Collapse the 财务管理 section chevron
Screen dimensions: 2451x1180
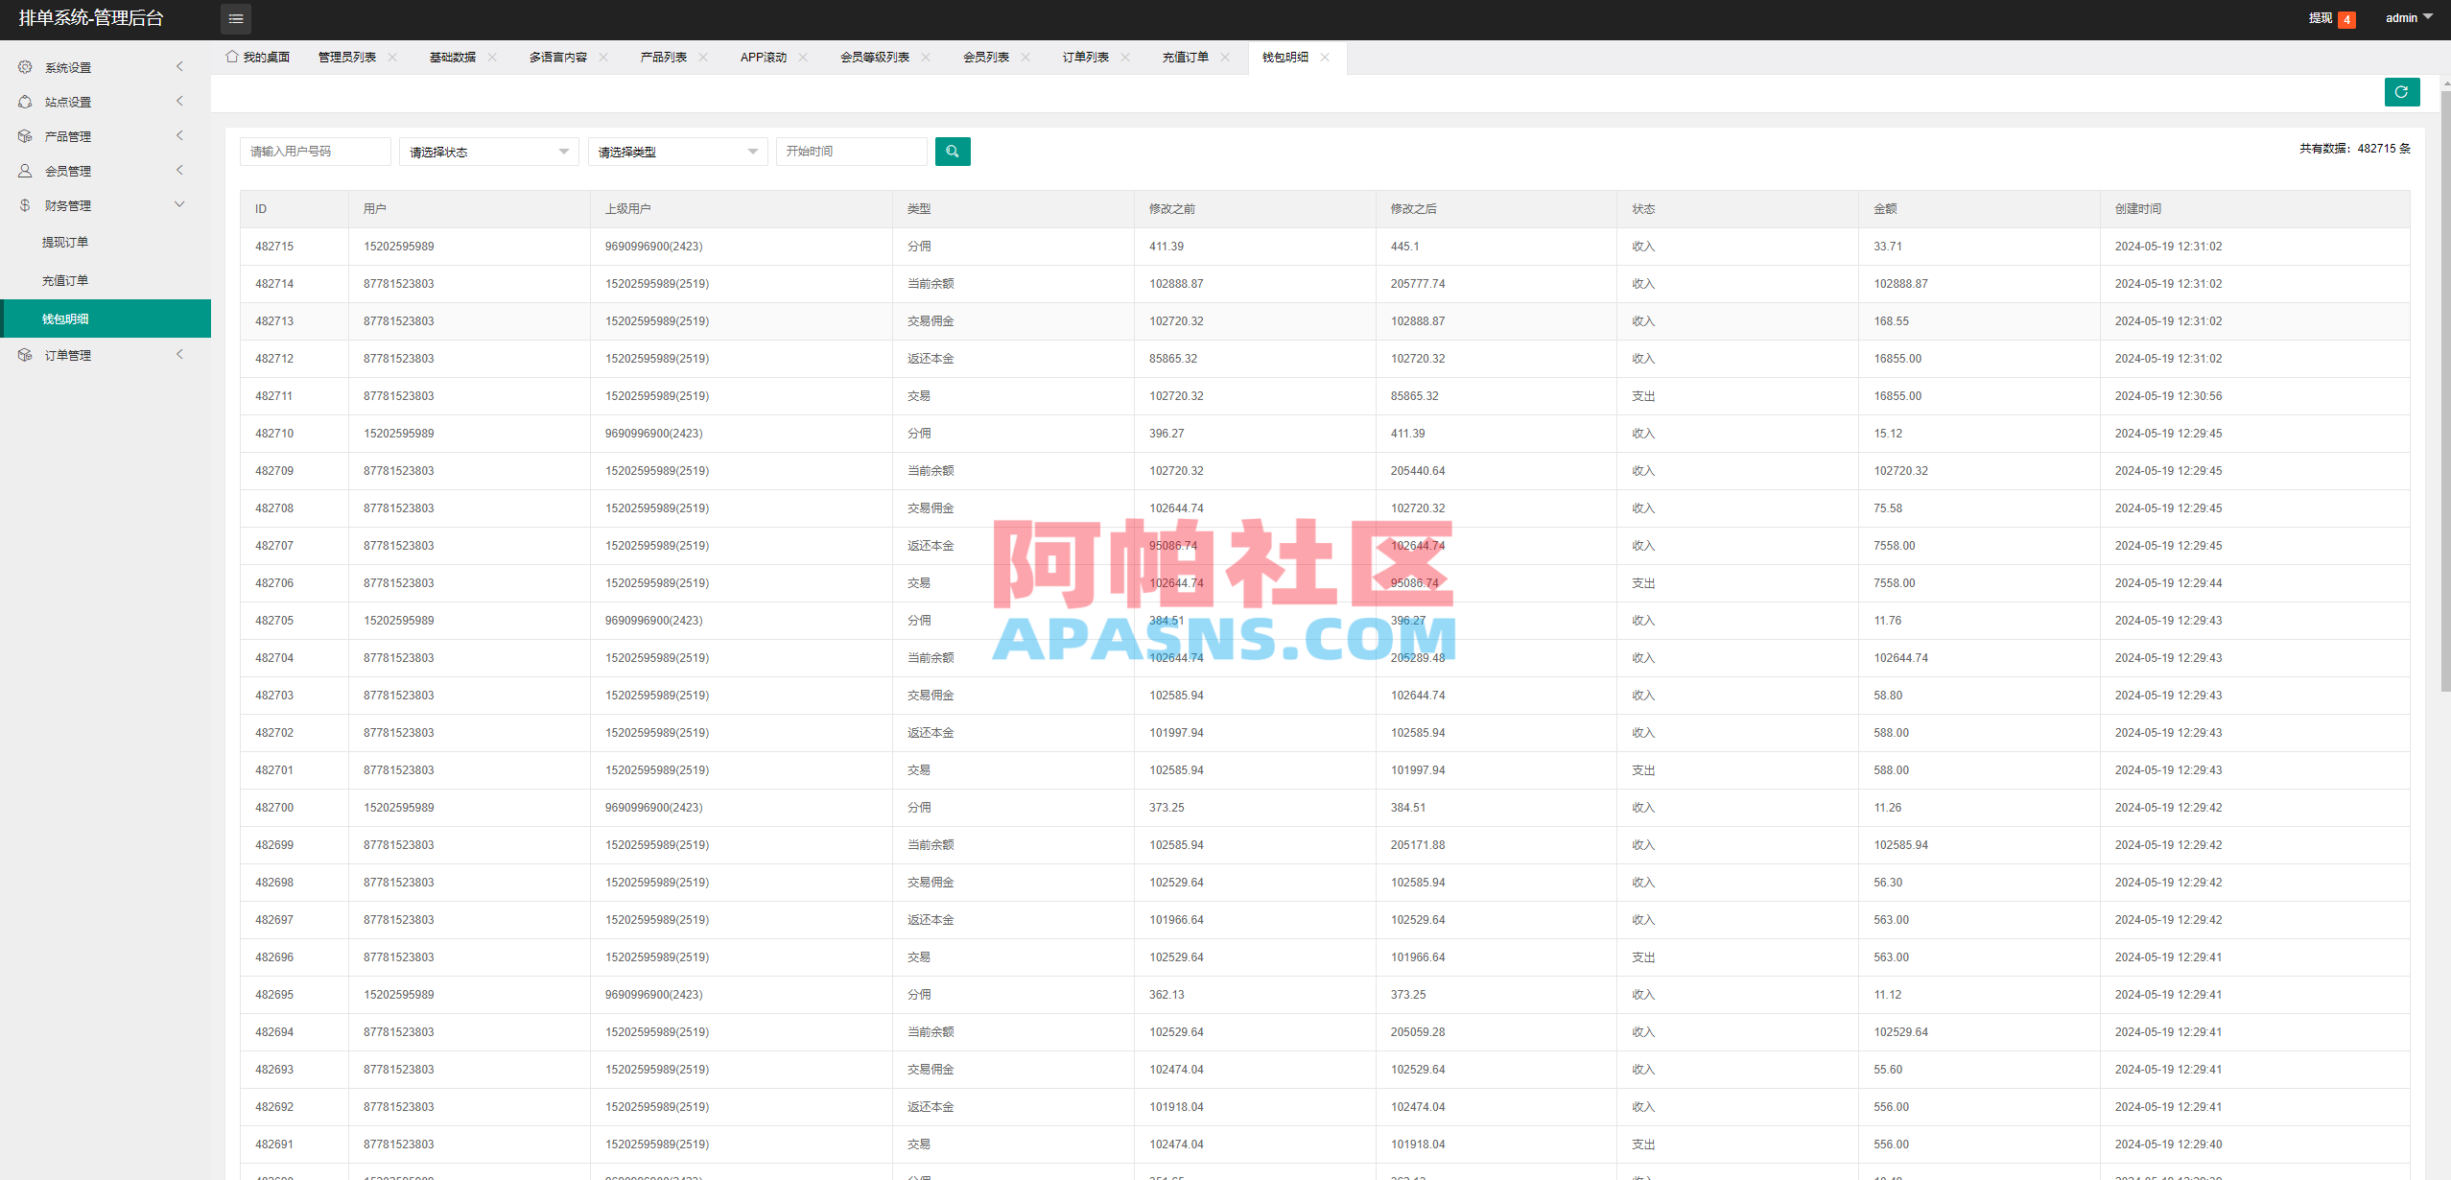[179, 203]
